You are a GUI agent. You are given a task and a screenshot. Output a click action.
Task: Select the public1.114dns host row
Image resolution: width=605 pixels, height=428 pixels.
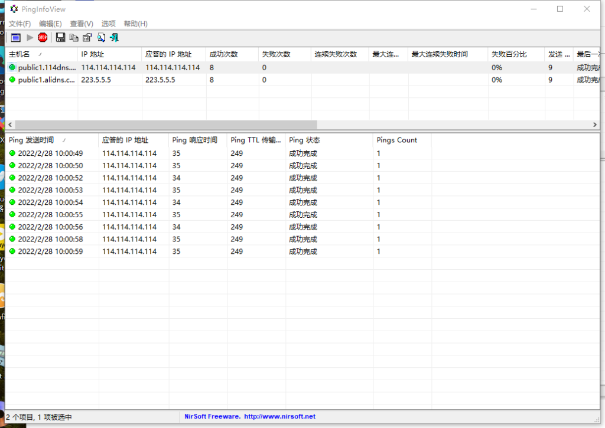pyautogui.click(x=302, y=67)
